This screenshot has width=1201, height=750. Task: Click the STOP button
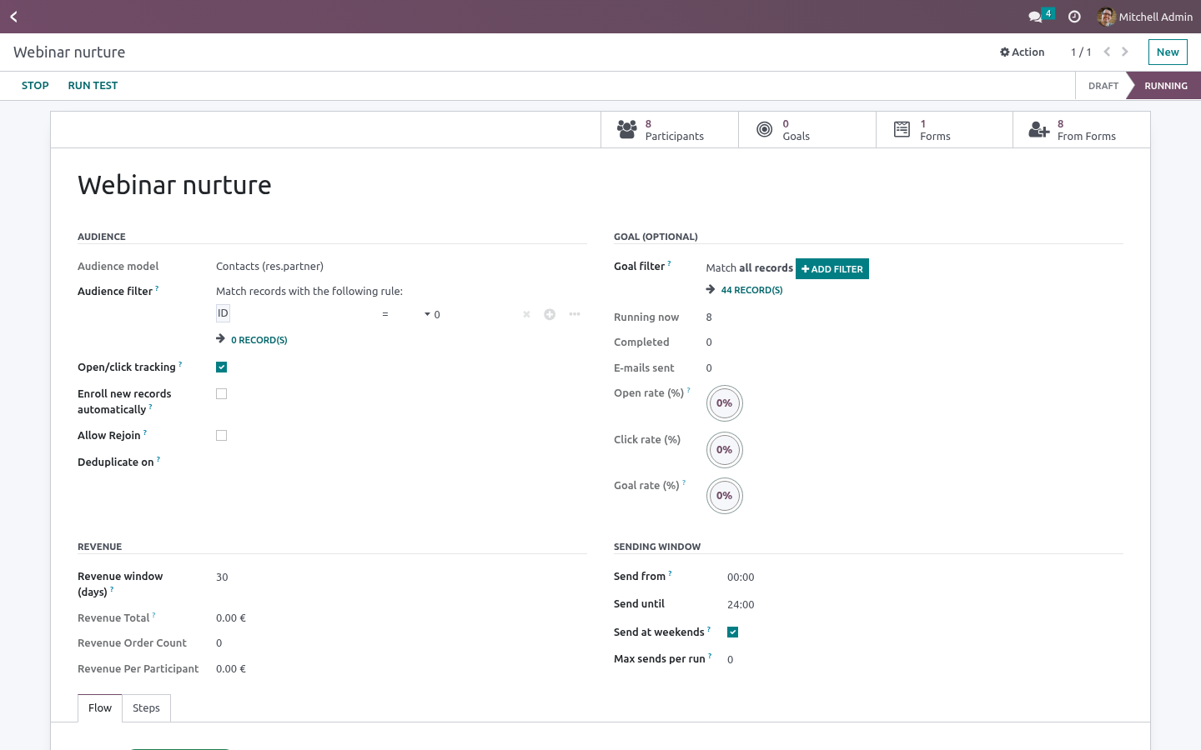(x=35, y=86)
